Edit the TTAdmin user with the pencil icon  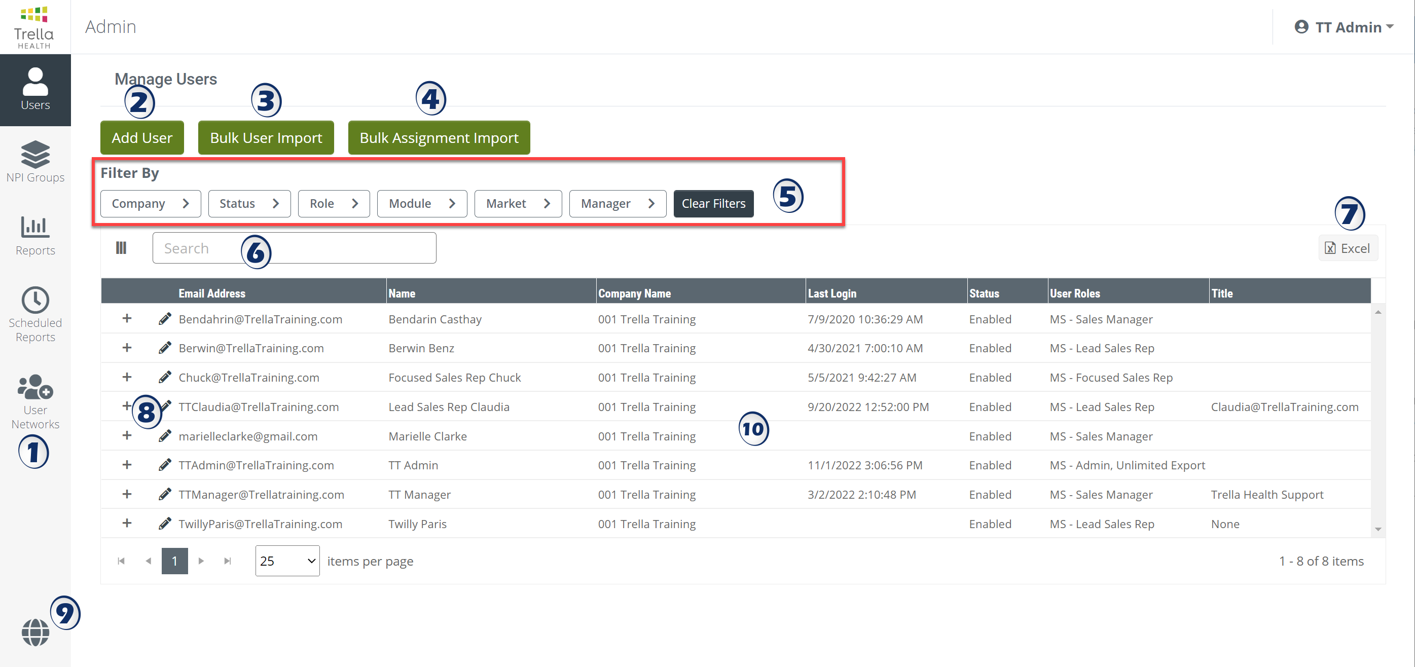point(165,464)
